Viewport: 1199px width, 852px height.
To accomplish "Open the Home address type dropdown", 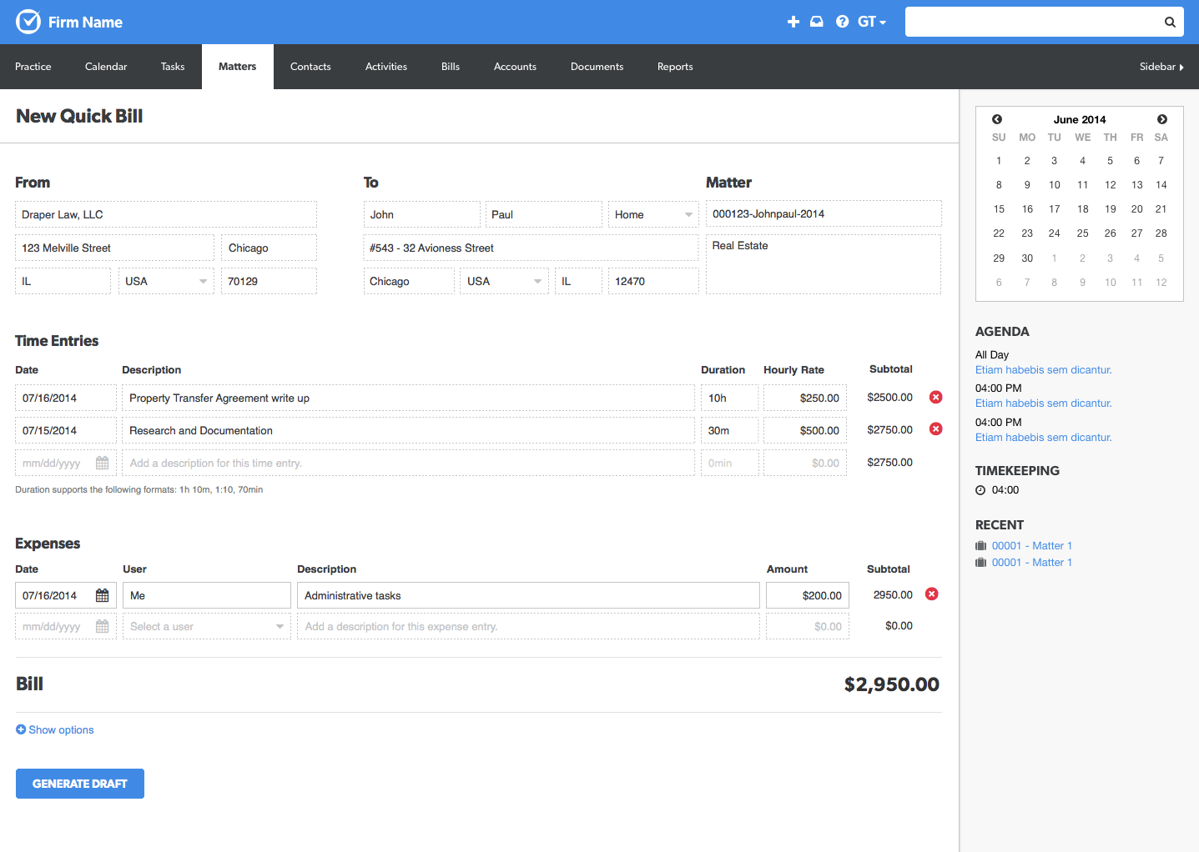I will click(x=652, y=214).
